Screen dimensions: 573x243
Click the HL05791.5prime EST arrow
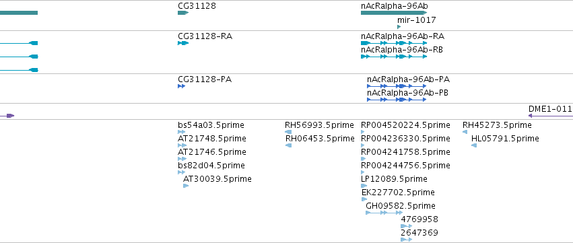[474, 145]
